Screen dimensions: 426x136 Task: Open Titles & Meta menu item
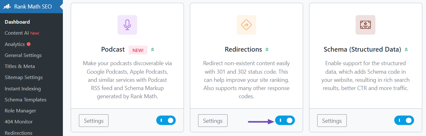coord(20,66)
